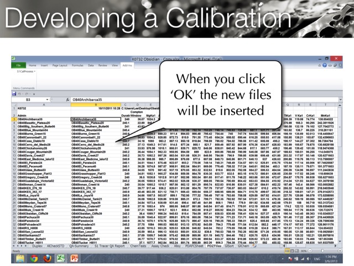Click the PowerPoint taskbar icon
354x266 pixels.
click(x=74, y=258)
